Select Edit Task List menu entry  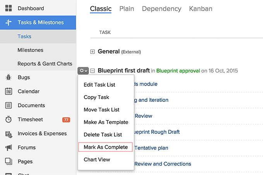(99, 85)
